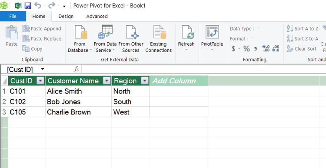Apply thousands separator comma format
This screenshot has height=168, width=326.
256,49
